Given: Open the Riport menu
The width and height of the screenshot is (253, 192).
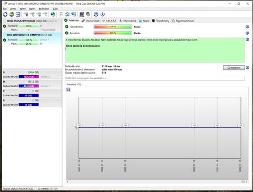Looking at the screenshot, I should [32, 8].
